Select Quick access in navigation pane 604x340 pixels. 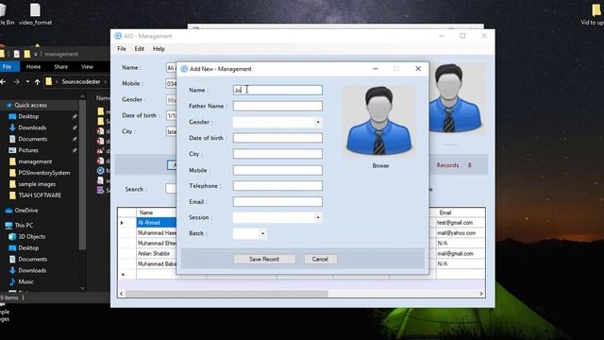(31, 105)
